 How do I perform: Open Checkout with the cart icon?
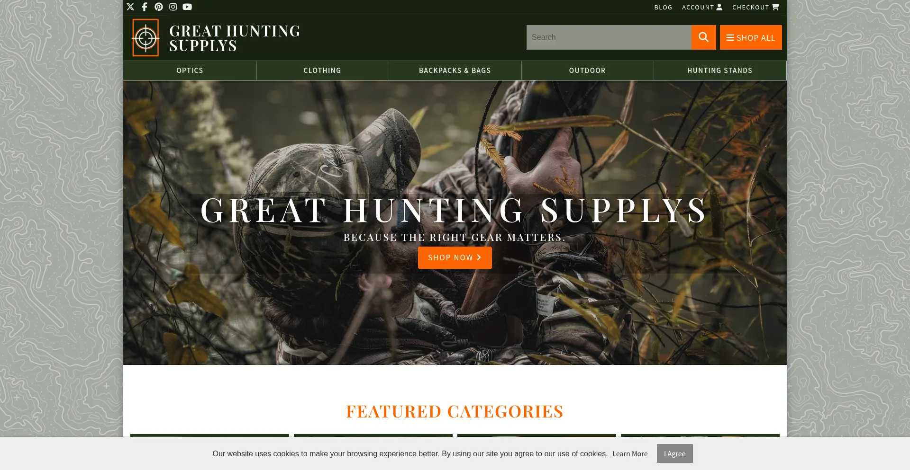click(x=755, y=7)
